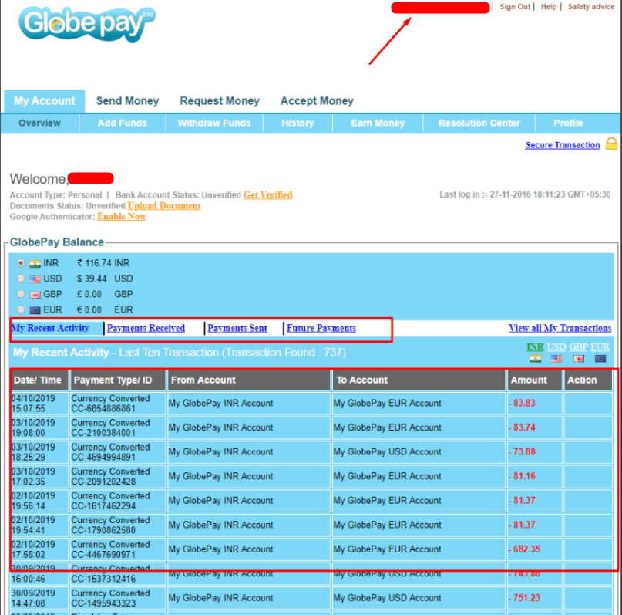Click transaction ID CC-4694994891
Image resolution: width=622 pixels, height=615 pixels.
coord(103,457)
